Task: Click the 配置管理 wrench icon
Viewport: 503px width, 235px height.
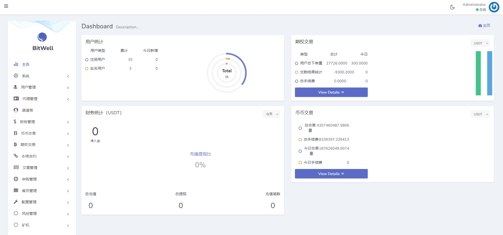Action: pos(16,202)
